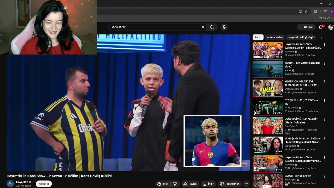Open browser extensions puzzle icon

[315, 11]
